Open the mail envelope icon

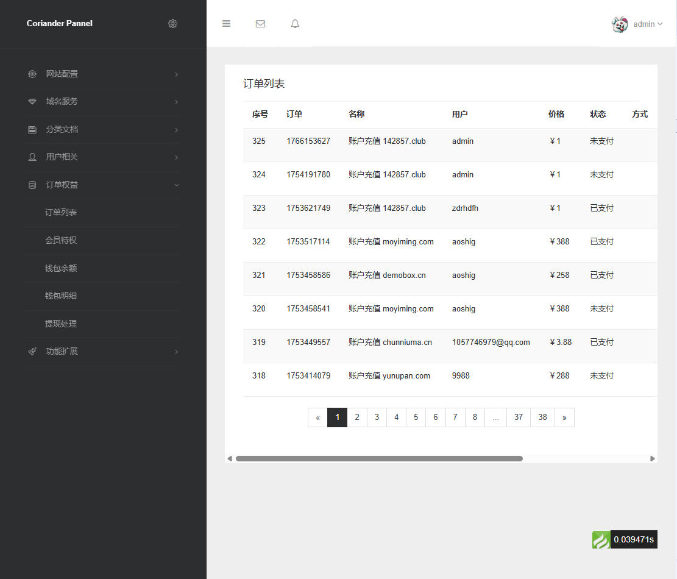tap(260, 24)
